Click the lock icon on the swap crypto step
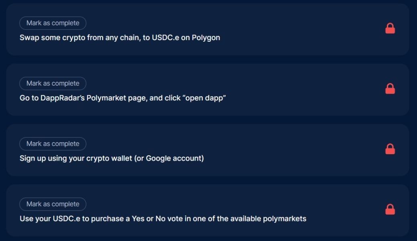This screenshot has width=417, height=241. [390, 29]
